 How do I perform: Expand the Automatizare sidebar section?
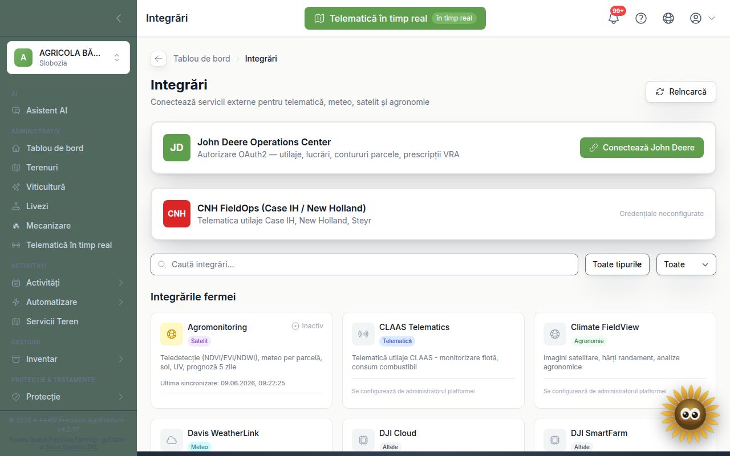[x=68, y=302]
